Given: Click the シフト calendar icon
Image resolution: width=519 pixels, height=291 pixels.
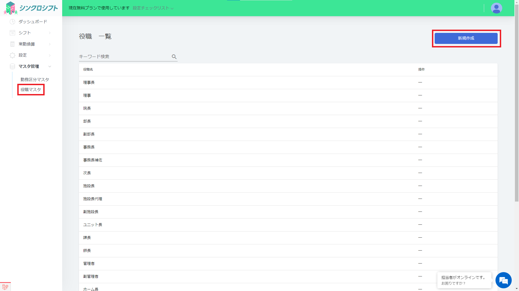Looking at the screenshot, I should coord(12,33).
